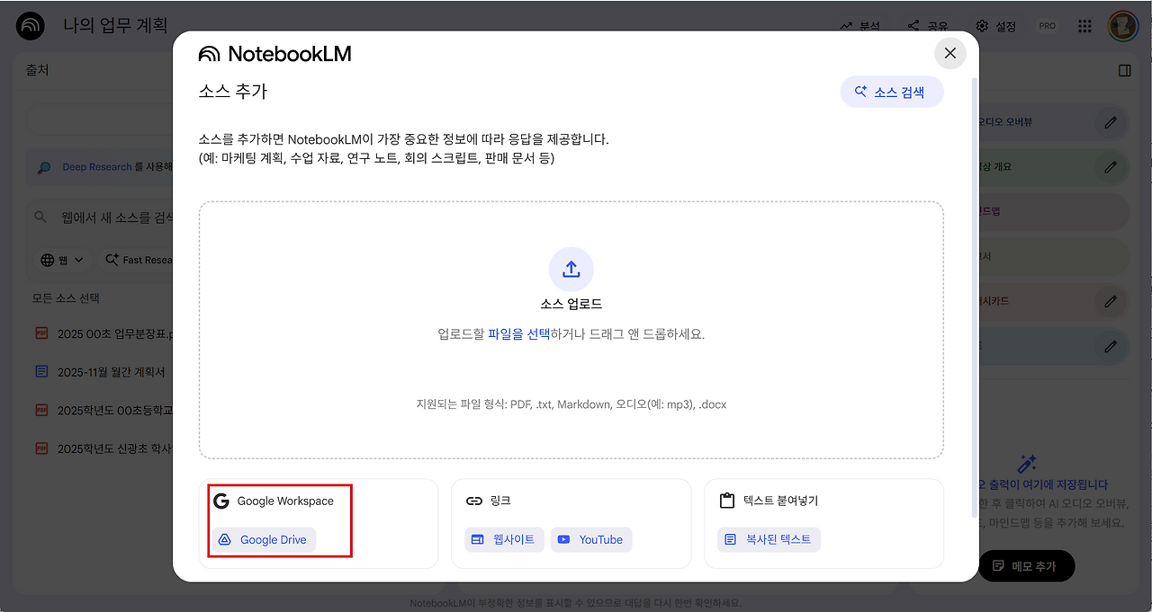This screenshot has height=612, width=1152.
Task: Click the globe icon in the 웹 chip
Action: (48, 260)
